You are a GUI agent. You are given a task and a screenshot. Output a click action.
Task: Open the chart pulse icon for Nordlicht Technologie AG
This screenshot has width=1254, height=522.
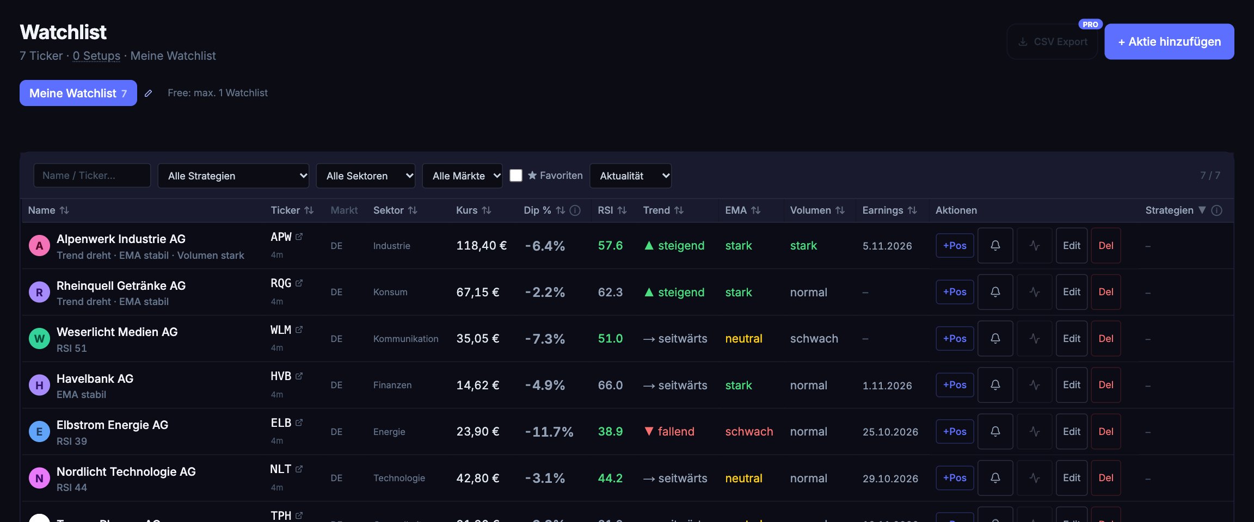tap(1034, 478)
